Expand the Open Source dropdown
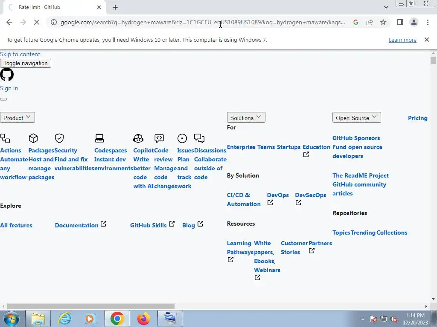This screenshot has width=437, height=327. (356, 118)
